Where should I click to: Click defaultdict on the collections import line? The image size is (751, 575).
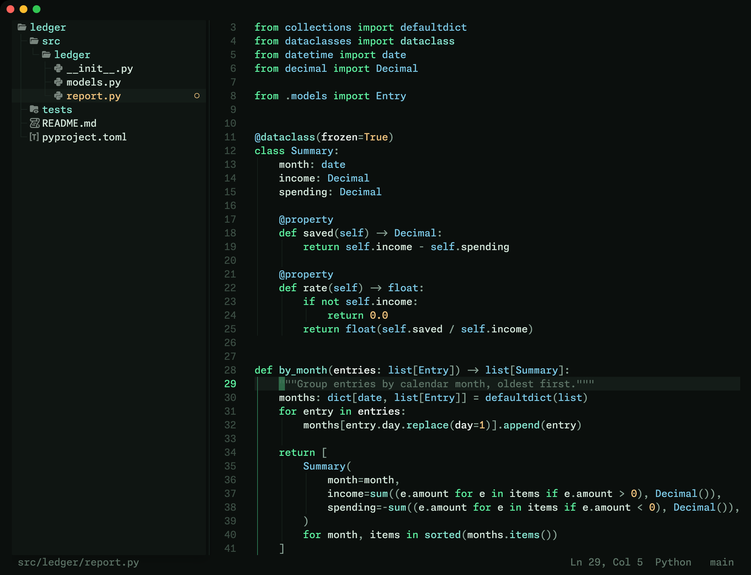pos(434,27)
